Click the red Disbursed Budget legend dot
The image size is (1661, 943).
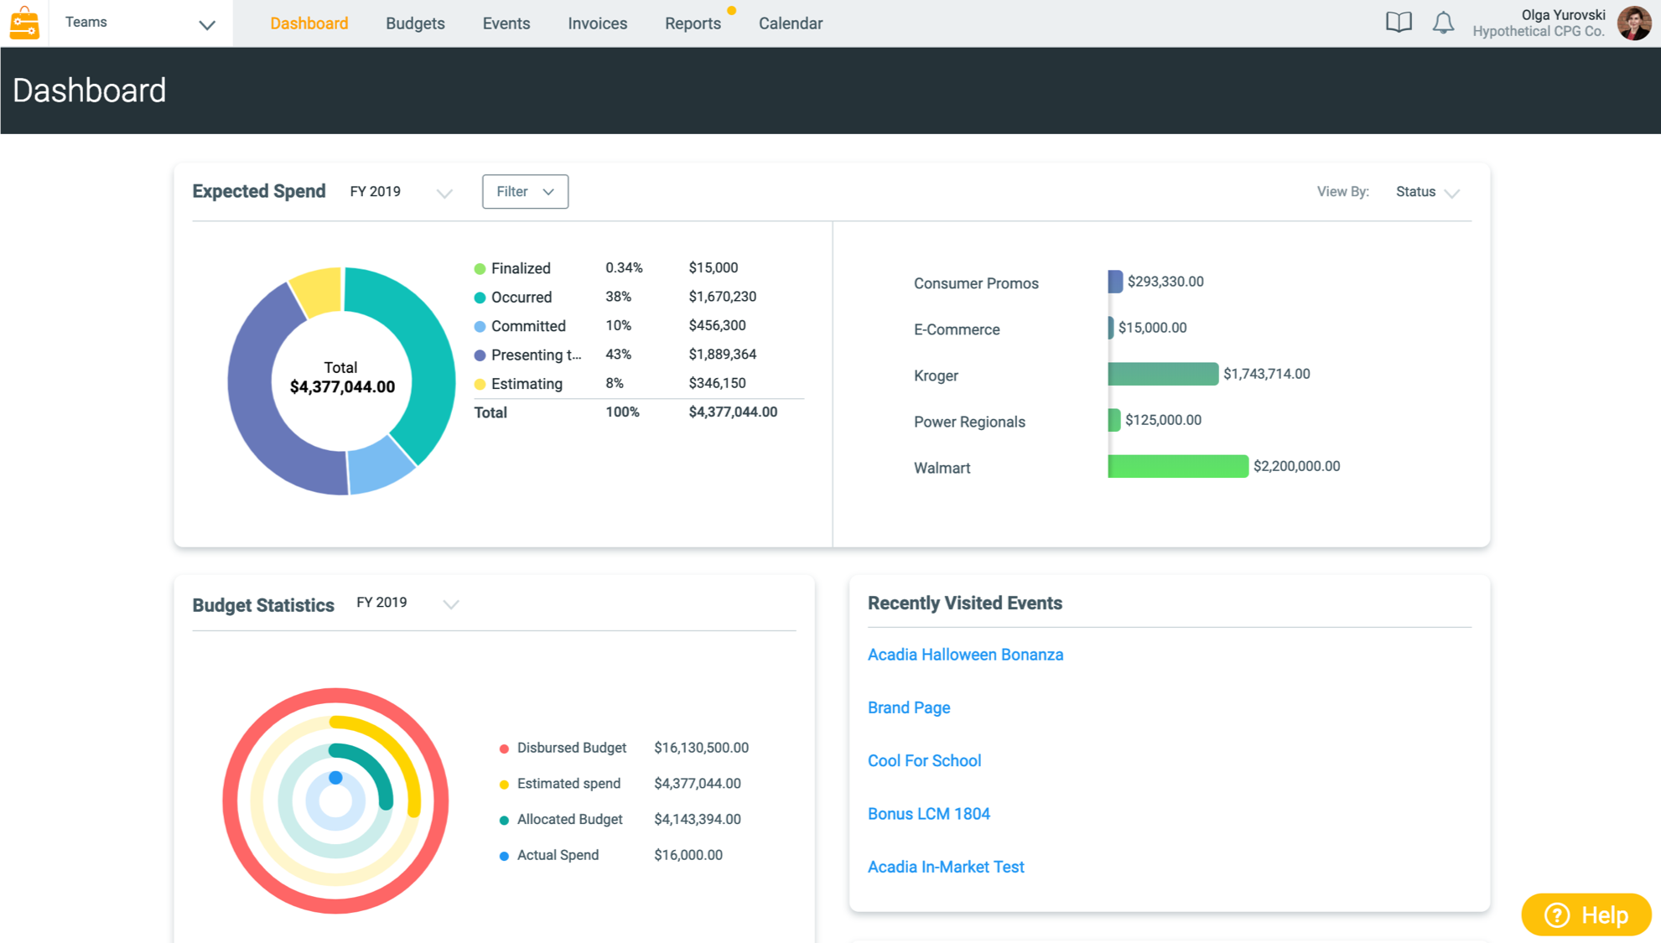[504, 749]
